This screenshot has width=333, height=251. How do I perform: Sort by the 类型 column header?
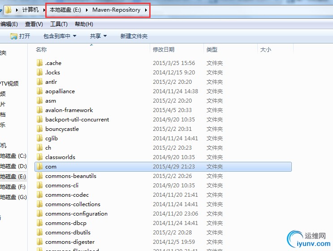point(212,49)
